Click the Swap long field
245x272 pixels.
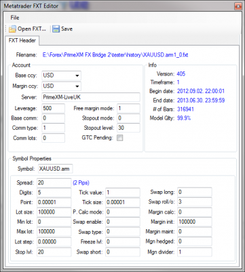195,192
